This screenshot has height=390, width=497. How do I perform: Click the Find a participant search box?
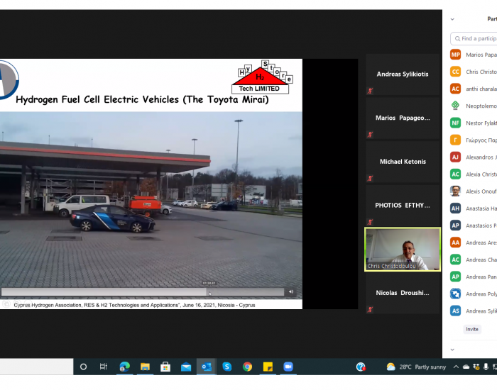tap(474, 38)
